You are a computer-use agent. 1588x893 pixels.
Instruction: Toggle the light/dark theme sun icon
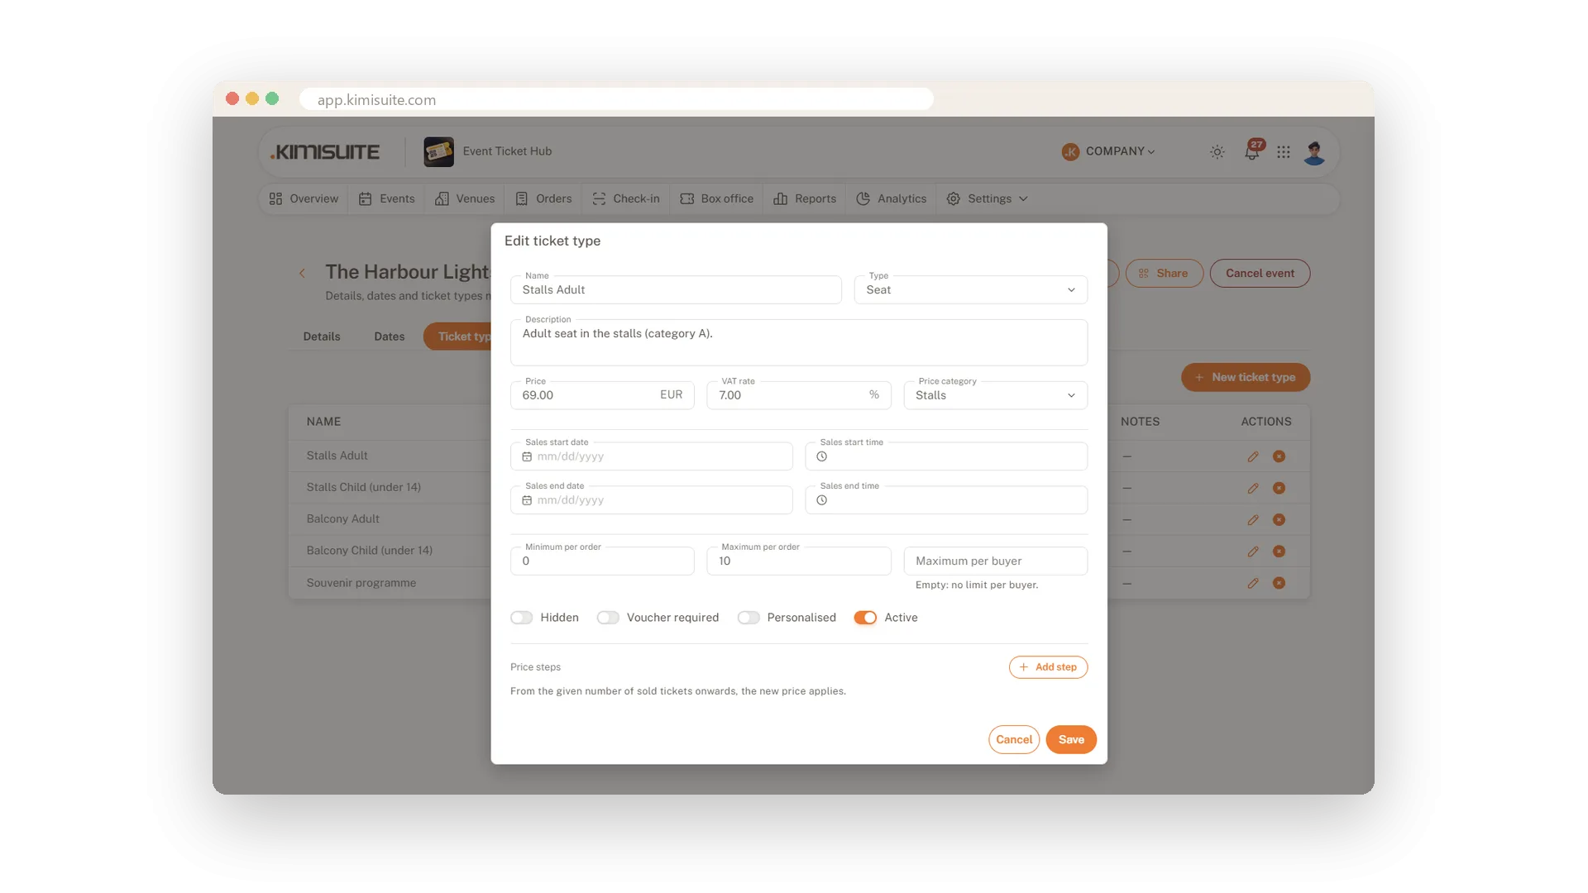(1217, 152)
